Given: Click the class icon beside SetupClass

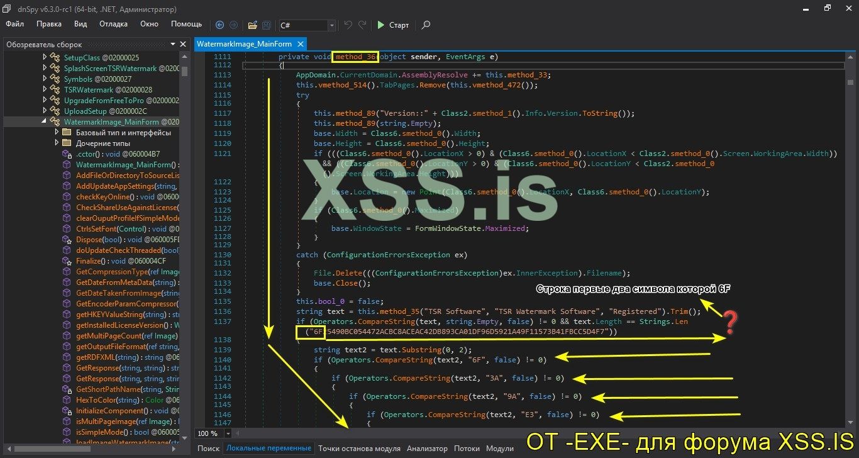Looking at the screenshot, I should (x=56, y=57).
